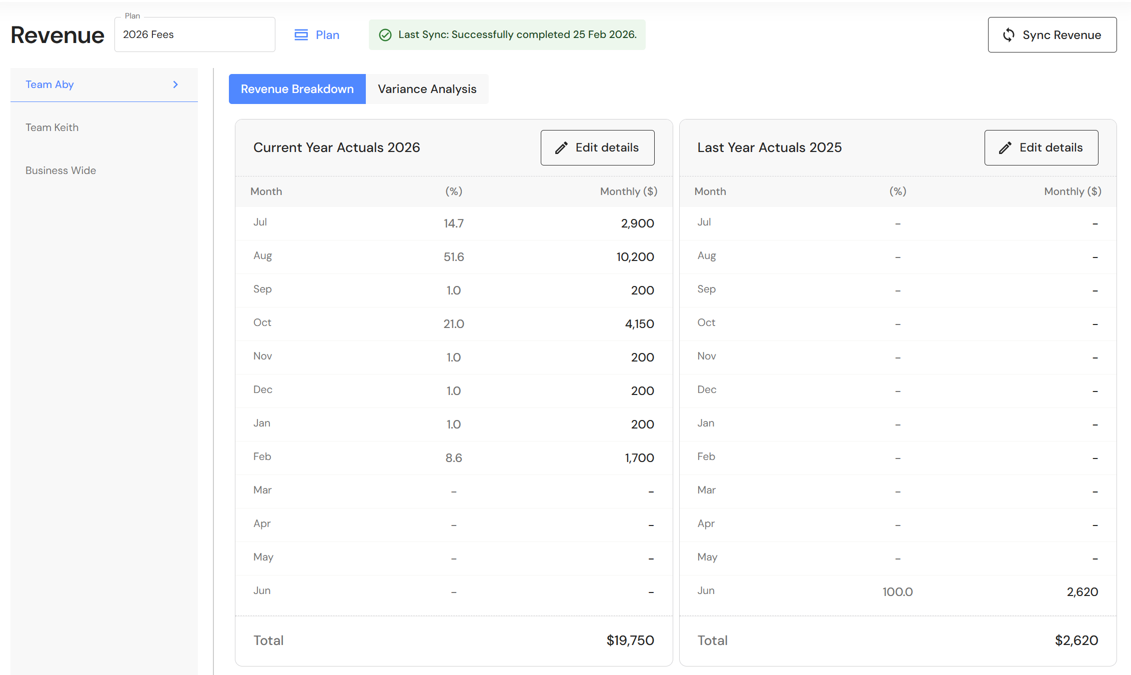This screenshot has width=1131, height=675.
Task: Select Team Keith in the sidebar
Action: click(52, 127)
